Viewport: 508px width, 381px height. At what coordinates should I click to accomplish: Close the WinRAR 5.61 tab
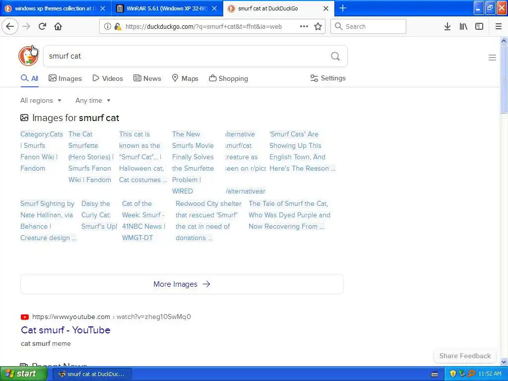(214, 8)
